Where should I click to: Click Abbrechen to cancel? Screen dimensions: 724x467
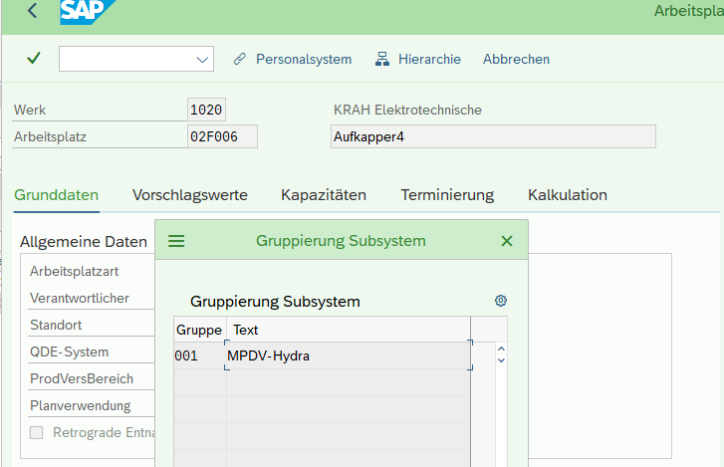point(516,59)
